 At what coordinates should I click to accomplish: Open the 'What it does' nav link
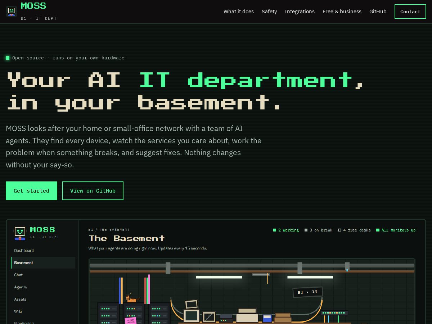tap(238, 12)
